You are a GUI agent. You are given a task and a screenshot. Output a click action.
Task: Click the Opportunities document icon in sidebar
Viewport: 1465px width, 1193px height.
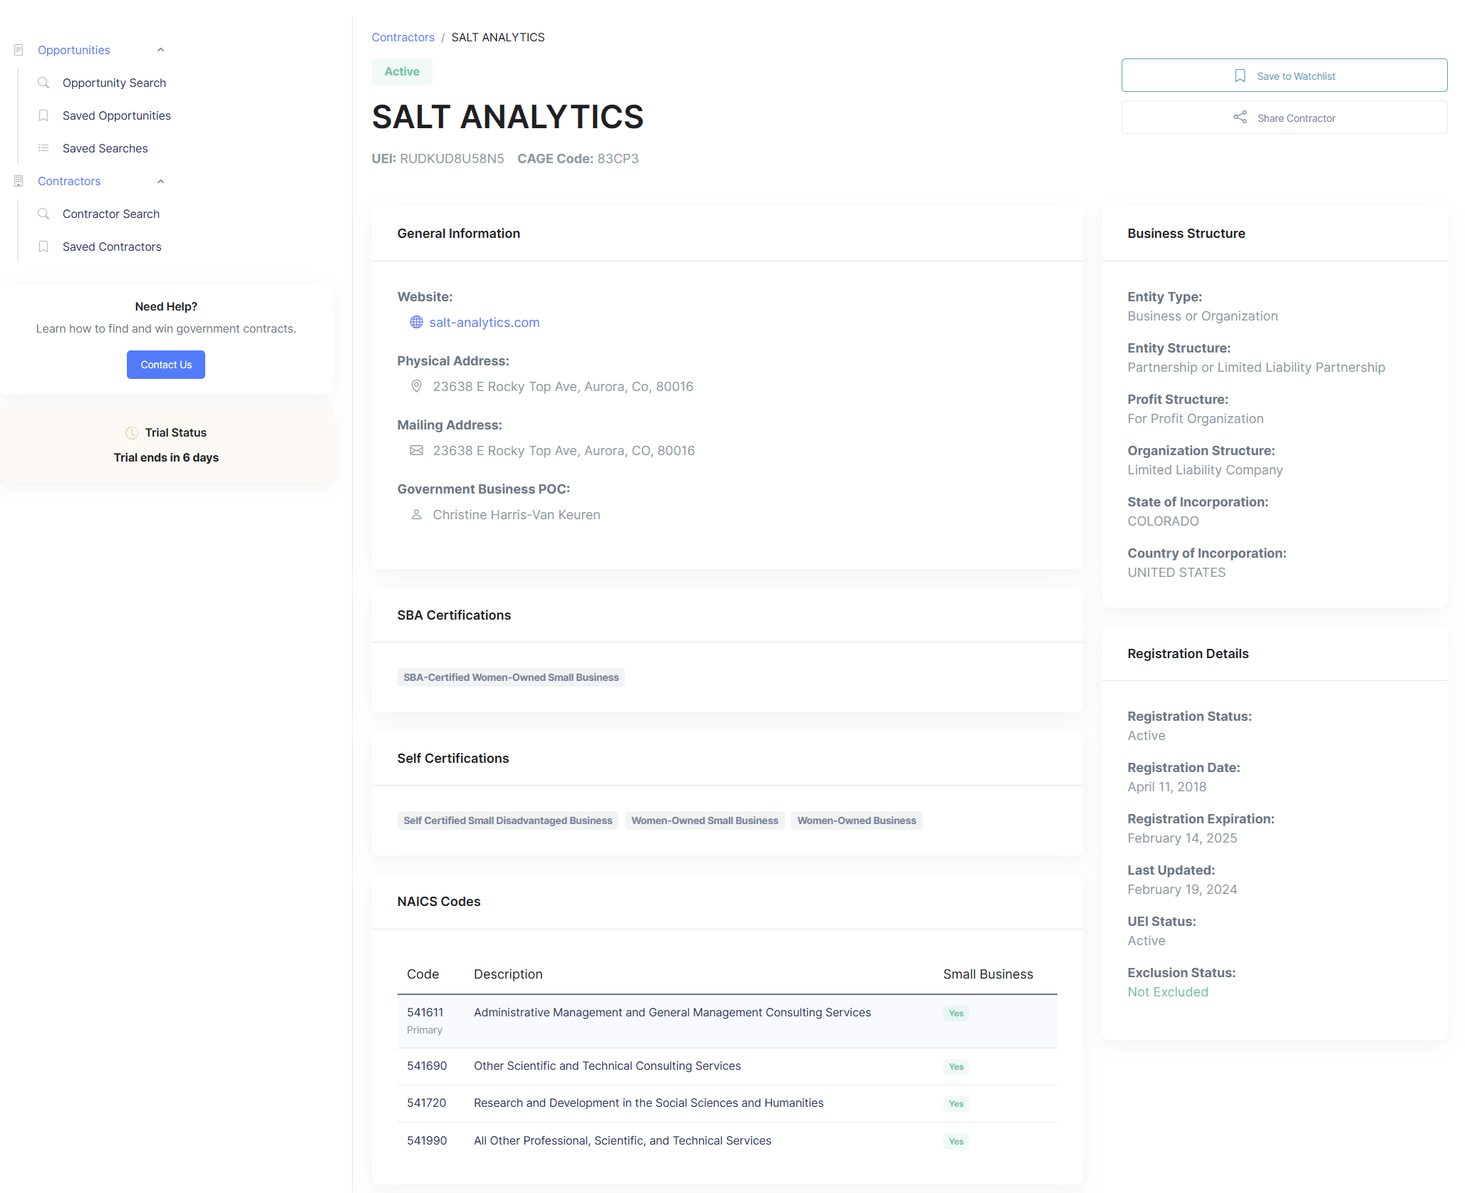coord(19,50)
